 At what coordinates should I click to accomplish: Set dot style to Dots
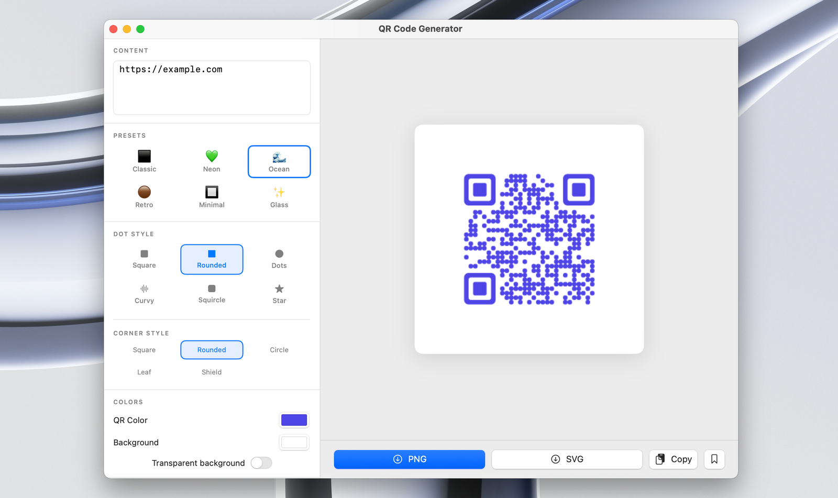(279, 259)
